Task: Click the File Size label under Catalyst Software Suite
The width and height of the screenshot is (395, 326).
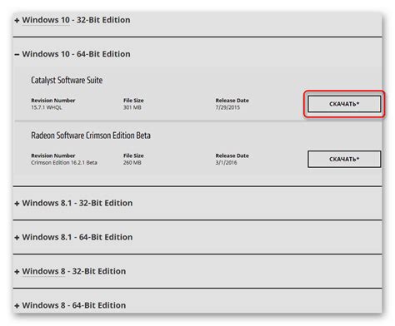Action: click(x=133, y=101)
